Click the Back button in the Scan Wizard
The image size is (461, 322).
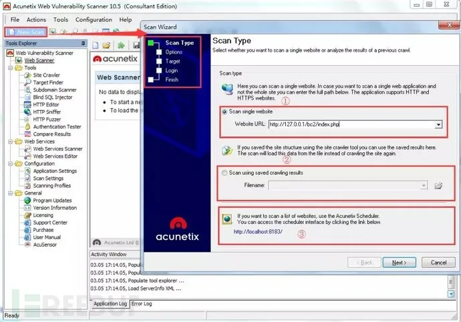(364, 263)
